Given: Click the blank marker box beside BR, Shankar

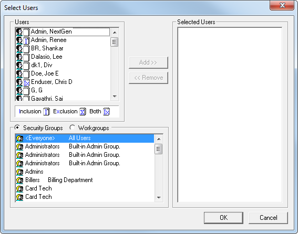Looking at the screenshot, I should 26,49.
